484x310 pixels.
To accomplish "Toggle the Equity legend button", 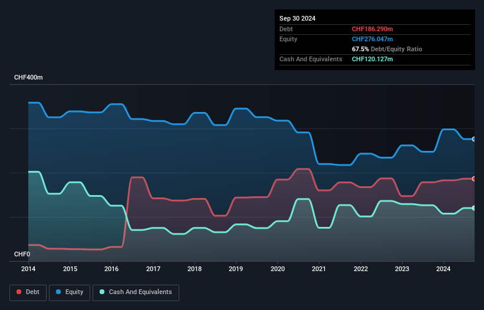I will click(x=70, y=292).
